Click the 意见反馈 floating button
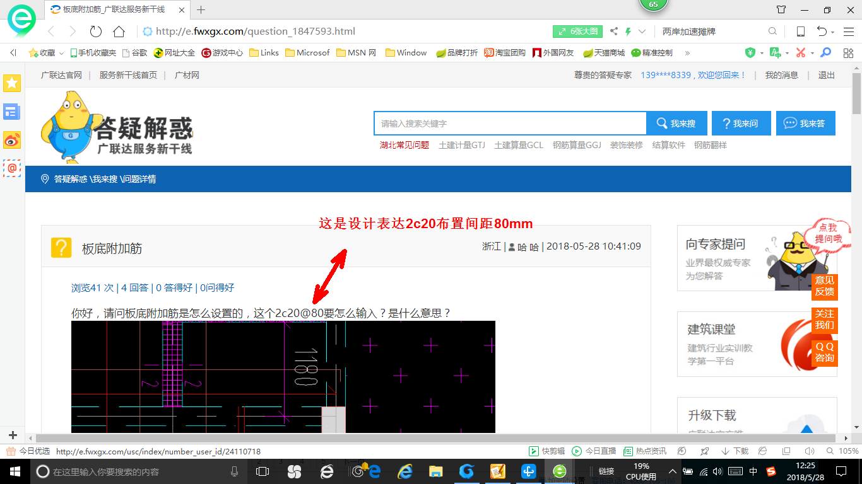This screenshot has height=484, width=862. tap(824, 286)
